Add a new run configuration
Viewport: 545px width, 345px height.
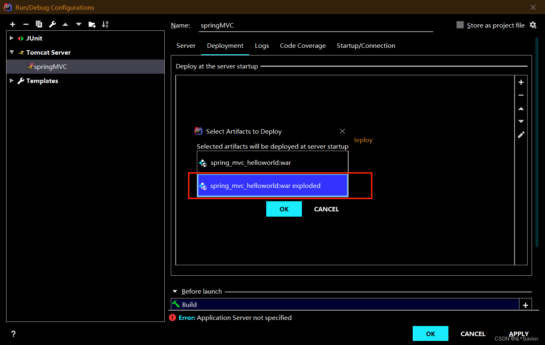point(13,24)
